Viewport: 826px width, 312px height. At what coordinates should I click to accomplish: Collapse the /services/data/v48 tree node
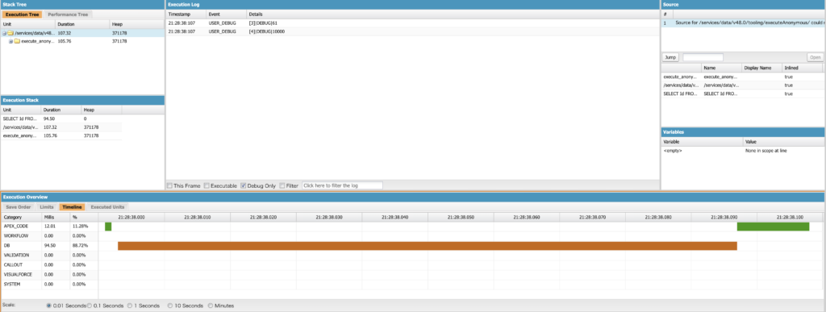click(x=4, y=32)
